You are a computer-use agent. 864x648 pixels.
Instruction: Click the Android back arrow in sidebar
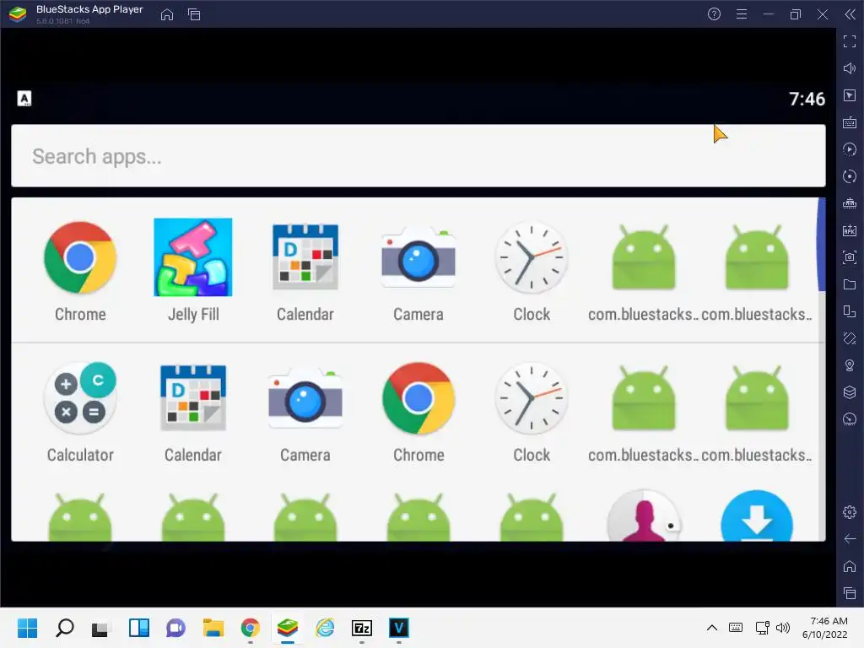coord(850,539)
